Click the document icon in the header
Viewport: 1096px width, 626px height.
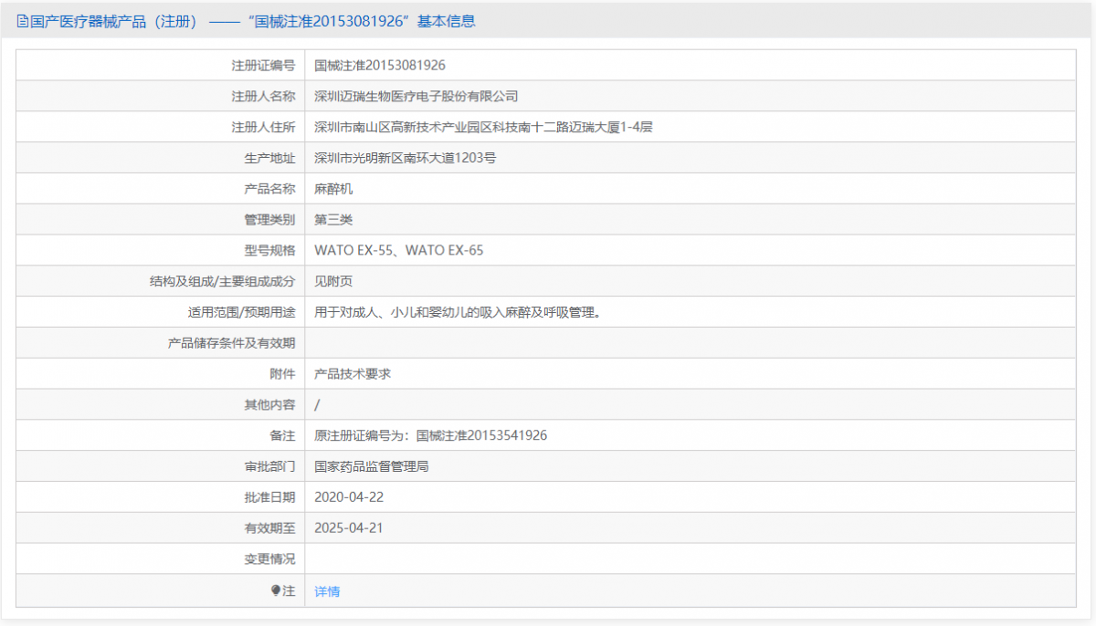click(23, 21)
